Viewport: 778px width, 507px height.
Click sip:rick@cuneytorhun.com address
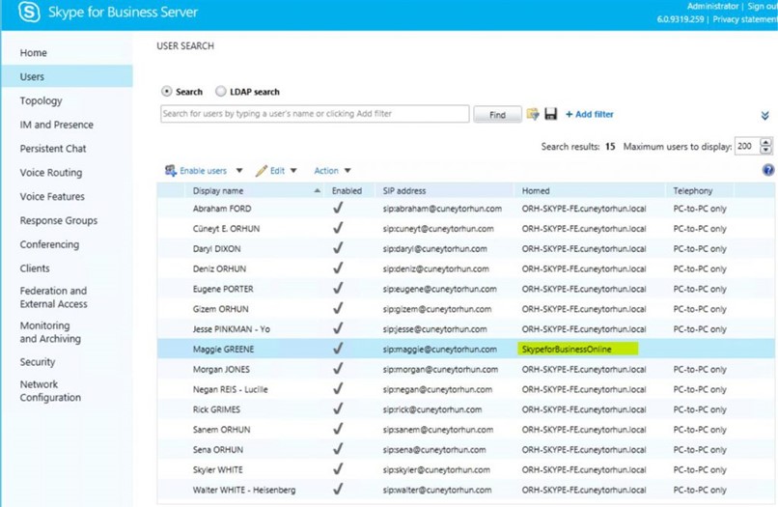432,409
